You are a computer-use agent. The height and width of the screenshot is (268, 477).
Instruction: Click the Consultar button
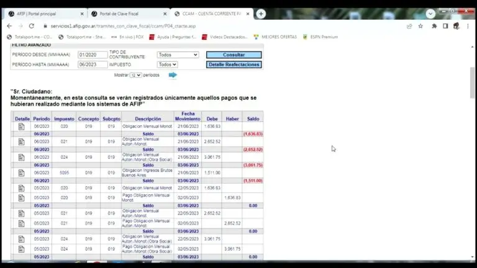pos(234,55)
